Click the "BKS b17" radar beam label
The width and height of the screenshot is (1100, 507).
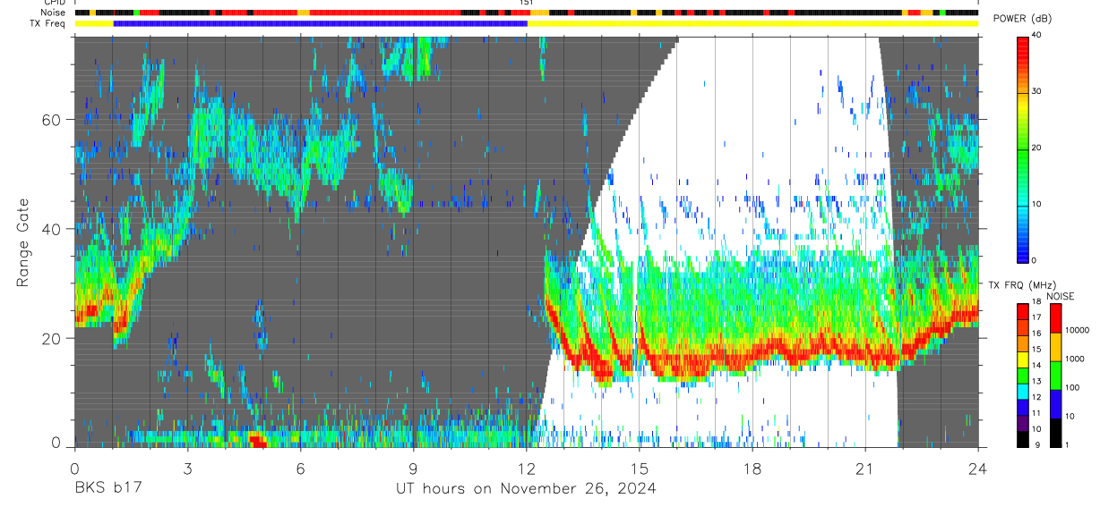[x=107, y=488]
